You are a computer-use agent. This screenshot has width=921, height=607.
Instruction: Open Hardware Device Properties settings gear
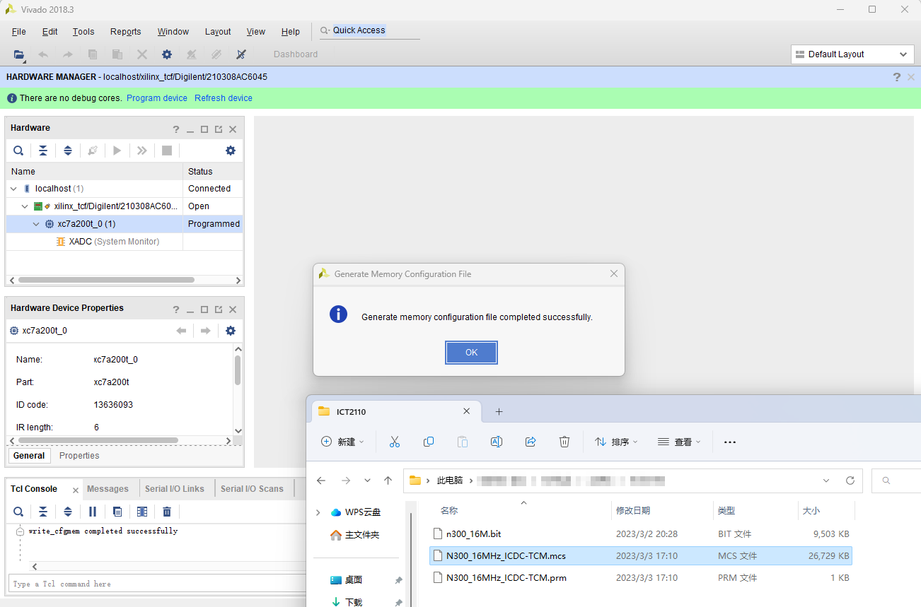point(231,331)
